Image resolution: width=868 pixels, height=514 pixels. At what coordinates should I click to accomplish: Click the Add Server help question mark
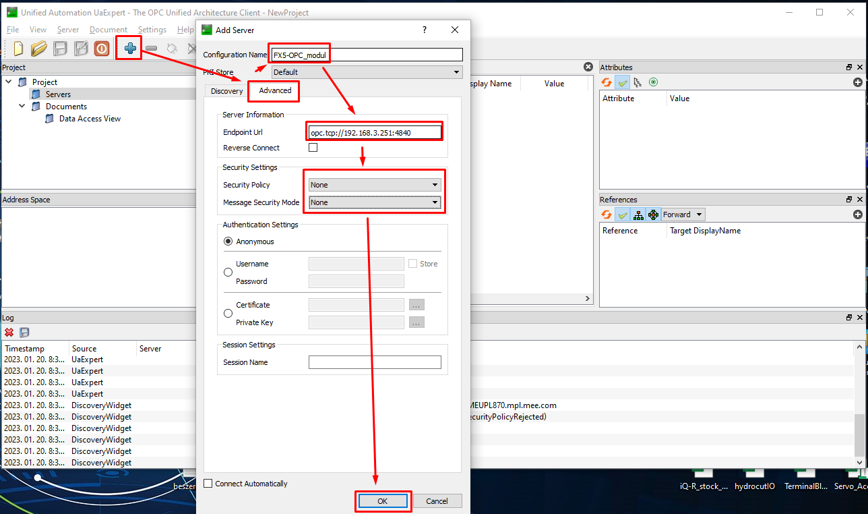point(424,30)
